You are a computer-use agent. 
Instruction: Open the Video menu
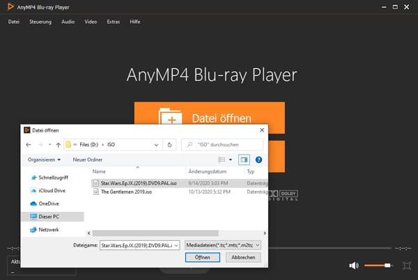(91, 22)
